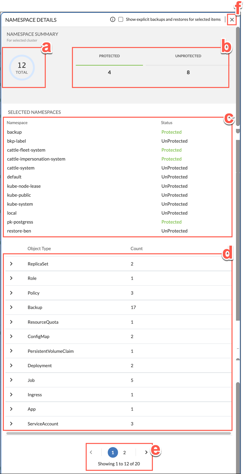
Task: Expand the Deployment row chevron
Action: point(11,366)
